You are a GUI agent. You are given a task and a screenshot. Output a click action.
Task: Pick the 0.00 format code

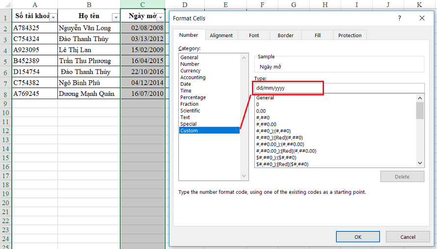tap(261, 111)
